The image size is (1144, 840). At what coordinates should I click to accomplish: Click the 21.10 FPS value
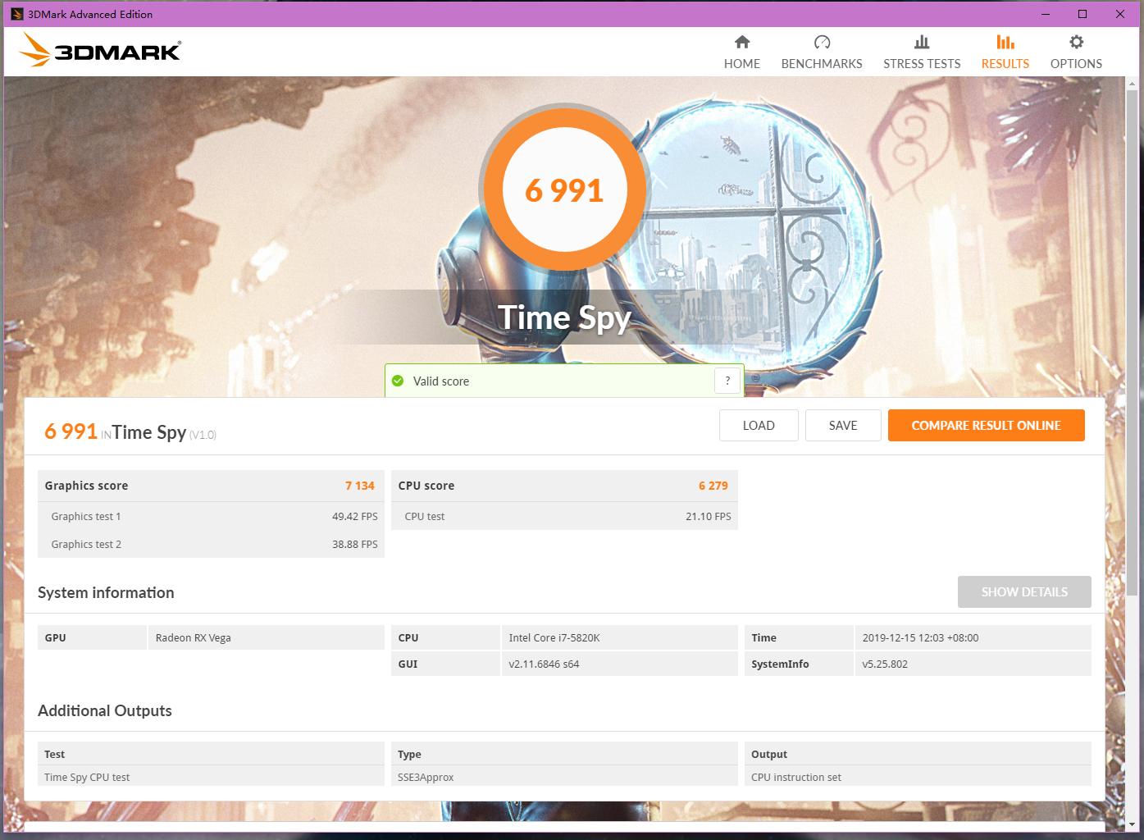(709, 516)
